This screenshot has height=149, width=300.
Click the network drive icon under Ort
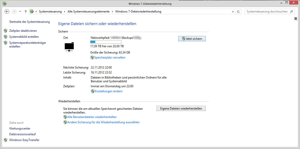click(69, 47)
